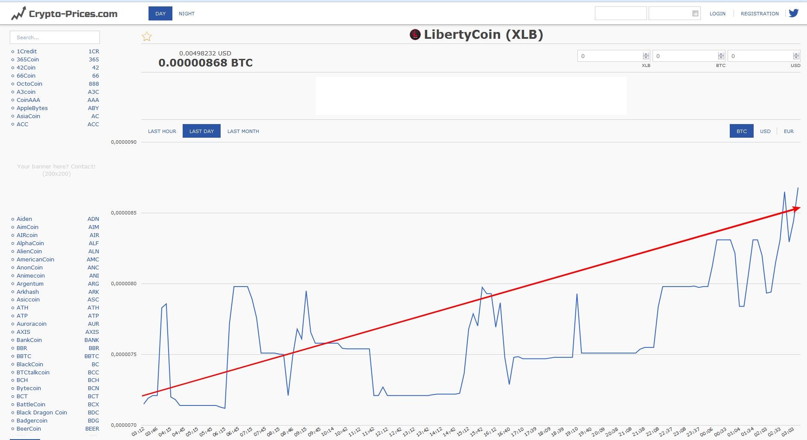Open the LOGIN link
This screenshot has width=807, height=440.
point(717,14)
